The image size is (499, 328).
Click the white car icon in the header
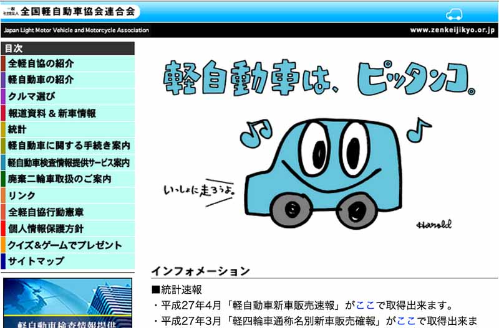tap(454, 14)
